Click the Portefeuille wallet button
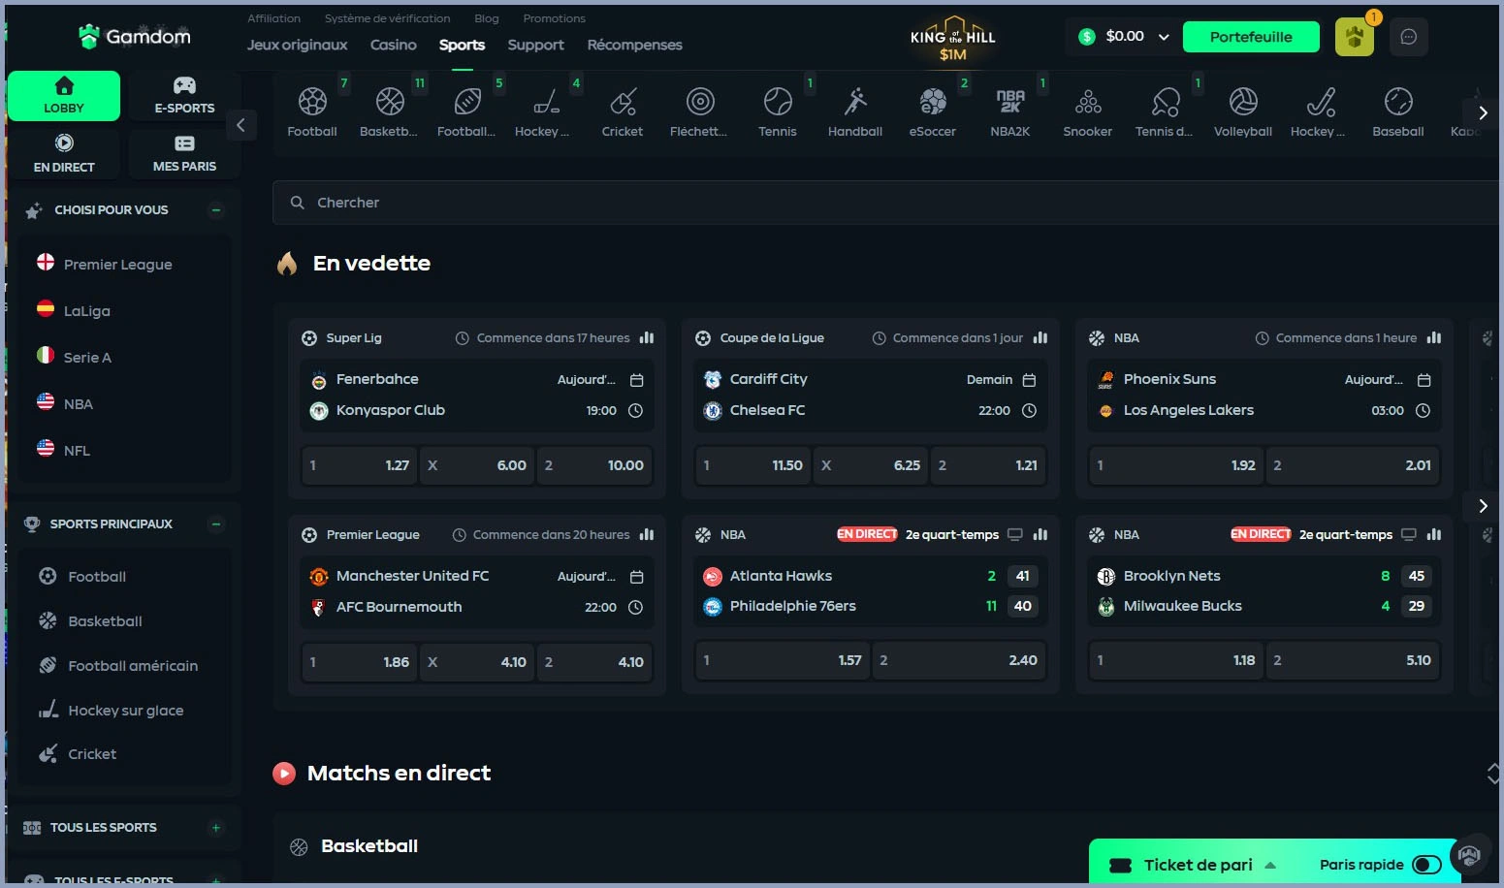Image resolution: width=1504 pixels, height=888 pixels. 1251,37
